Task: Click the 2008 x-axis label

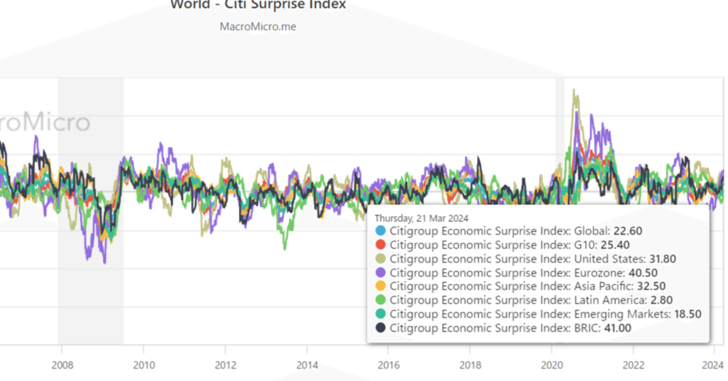Action: coord(61,364)
